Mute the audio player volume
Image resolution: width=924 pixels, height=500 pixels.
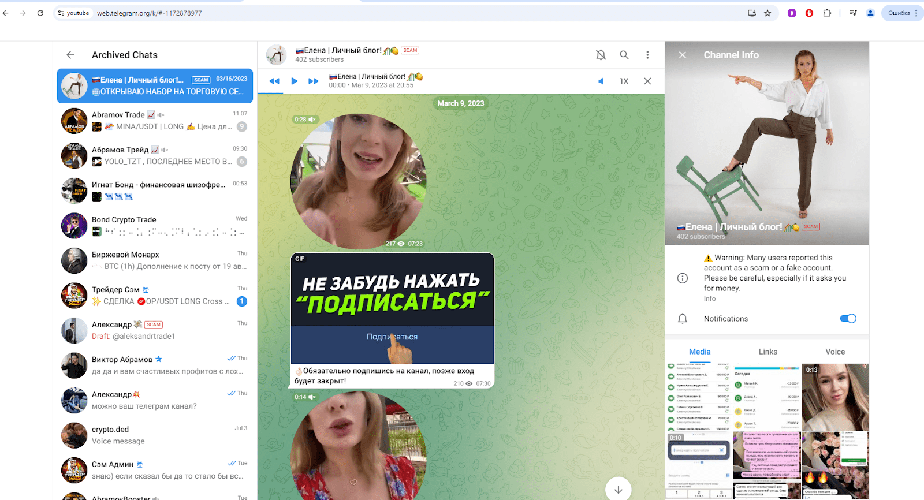(x=601, y=81)
